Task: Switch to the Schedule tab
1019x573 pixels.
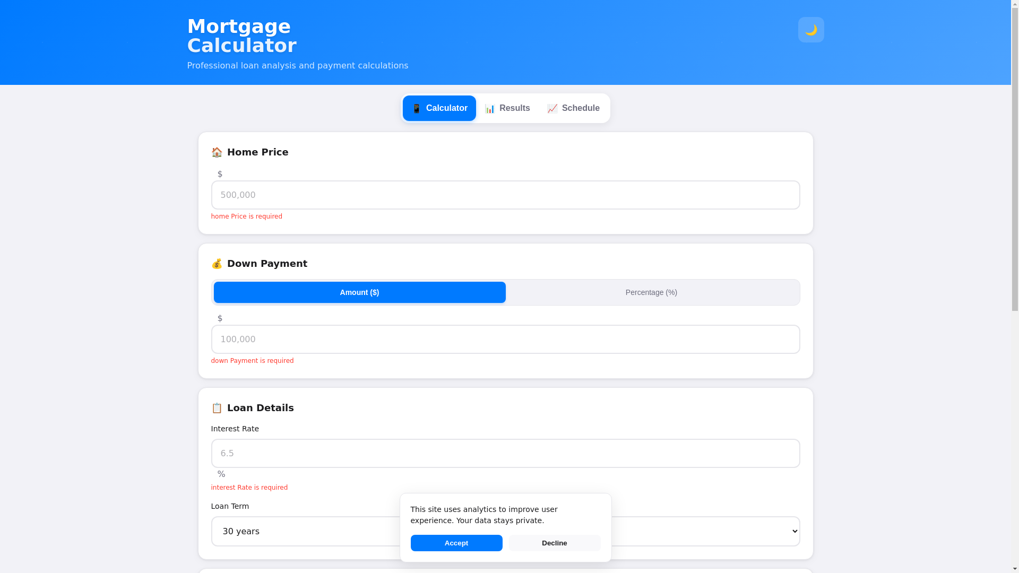Action: coord(573,108)
